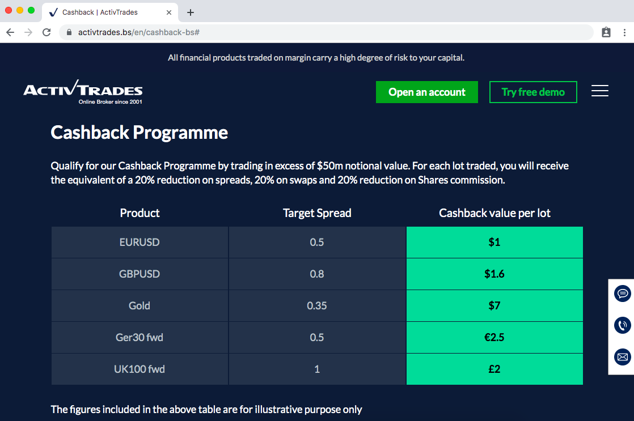634x421 pixels.
Task: Open Chrome's three-dot menu
Action: coord(624,32)
